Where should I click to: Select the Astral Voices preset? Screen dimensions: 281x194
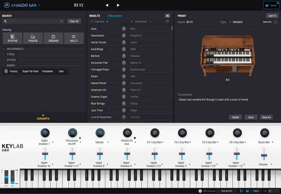130,42
